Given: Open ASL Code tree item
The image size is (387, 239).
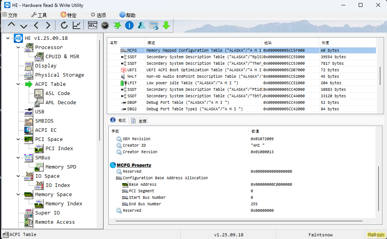Looking at the screenshot, I should 57,93.
